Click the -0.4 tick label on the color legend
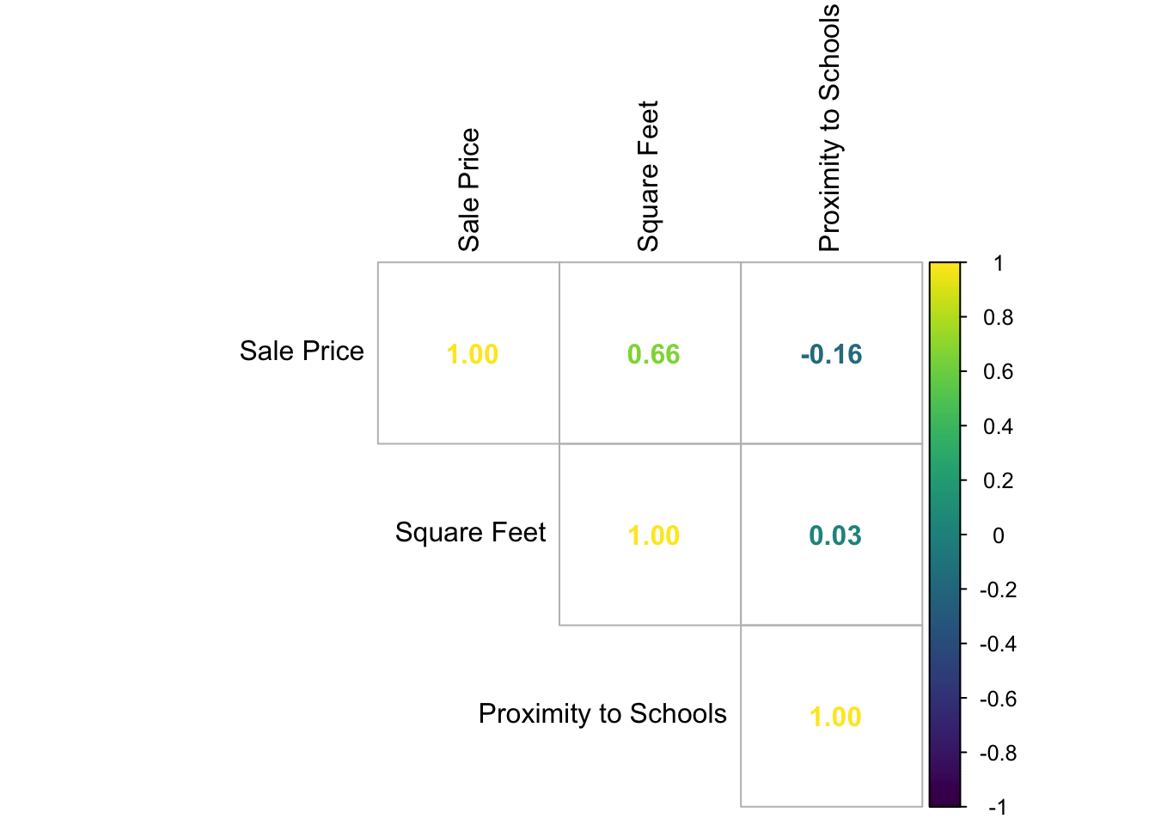The width and height of the screenshot is (1155, 825). (998, 644)
